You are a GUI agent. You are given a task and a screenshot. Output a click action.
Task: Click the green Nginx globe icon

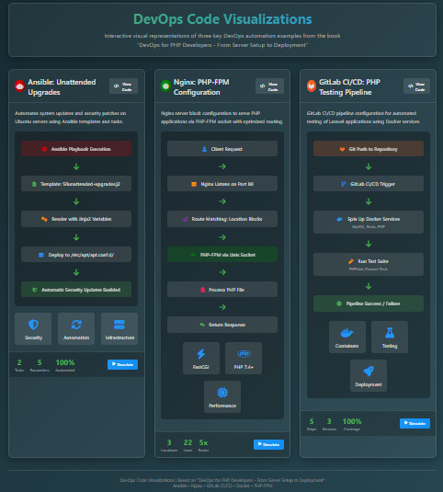(x=165, y=86)
